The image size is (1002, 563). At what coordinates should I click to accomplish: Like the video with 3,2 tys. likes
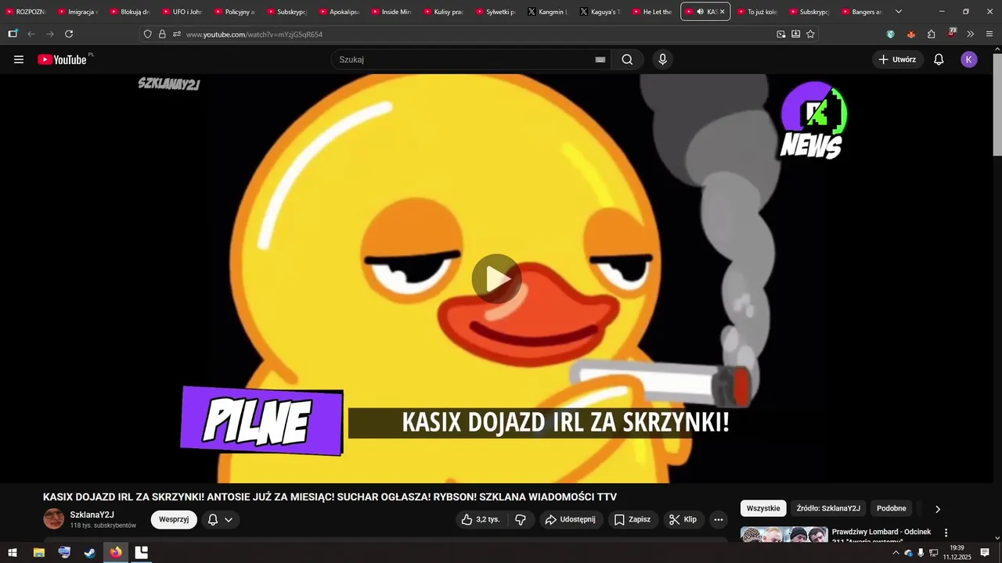coord(481,519)
